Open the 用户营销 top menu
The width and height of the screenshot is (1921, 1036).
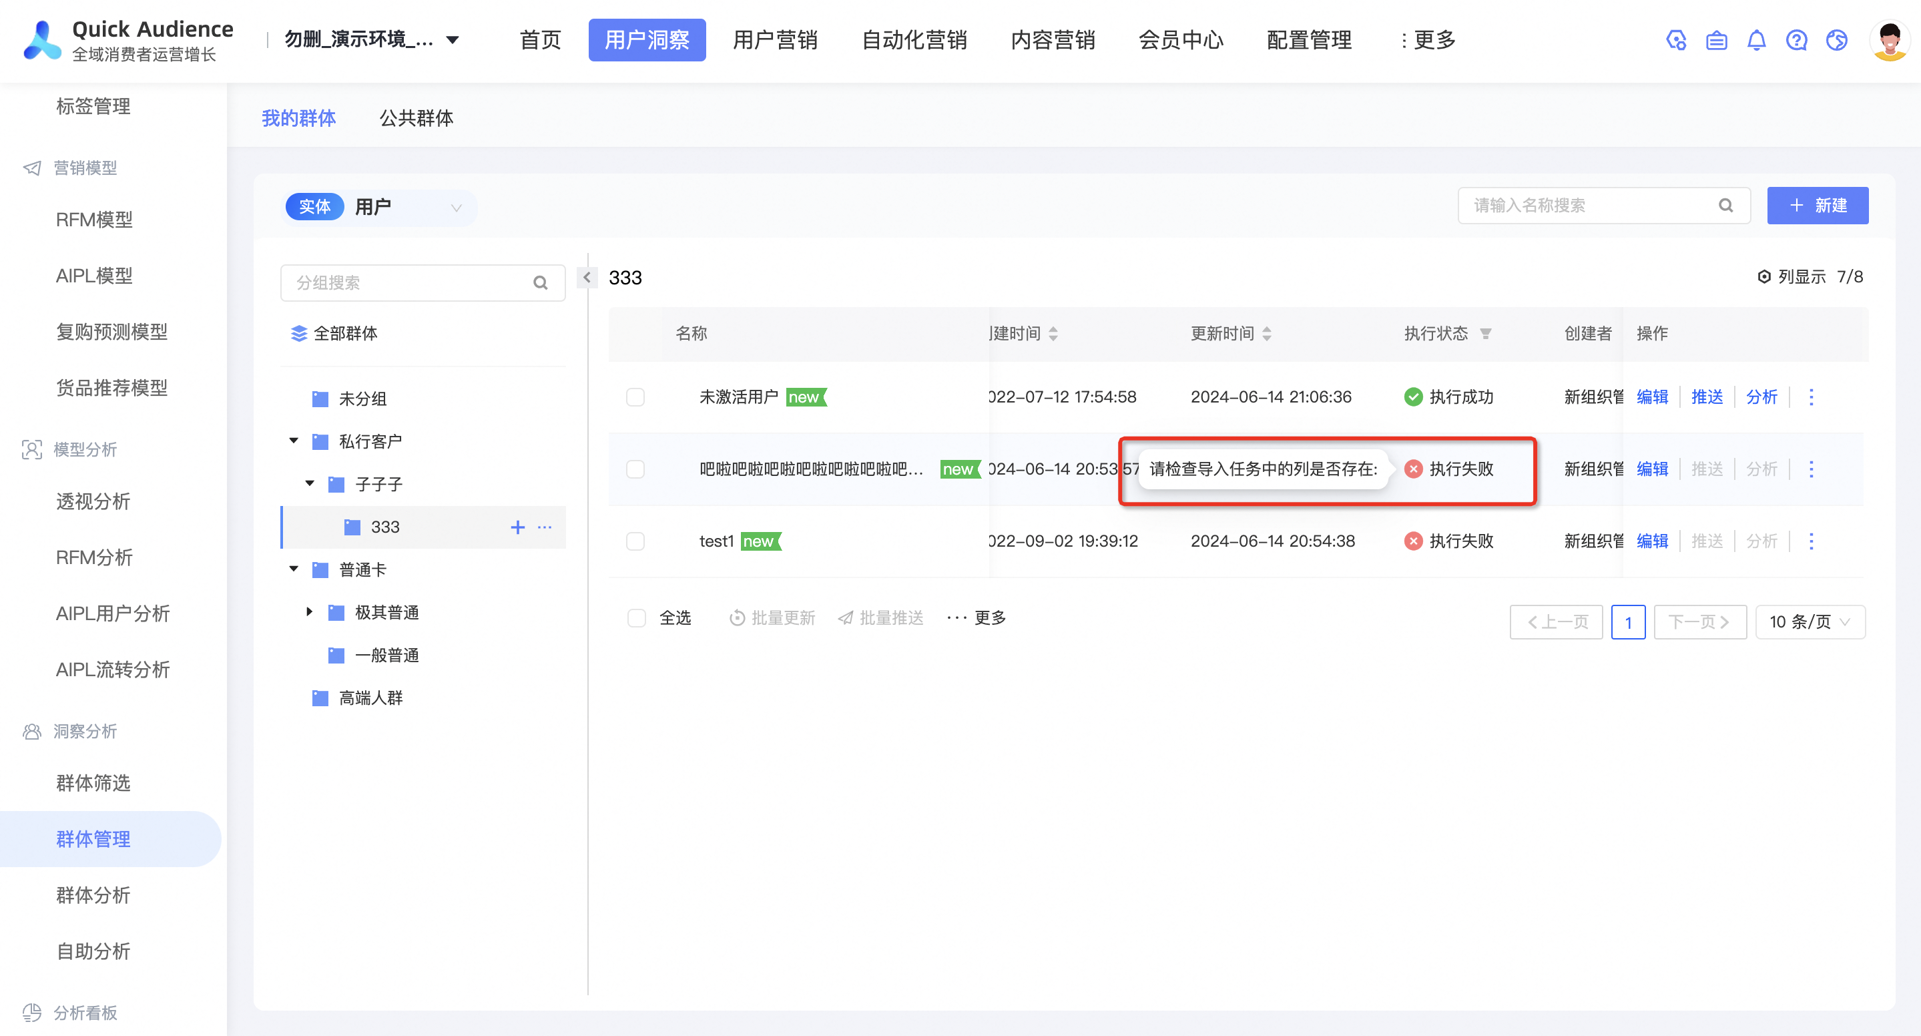[775, 40]
